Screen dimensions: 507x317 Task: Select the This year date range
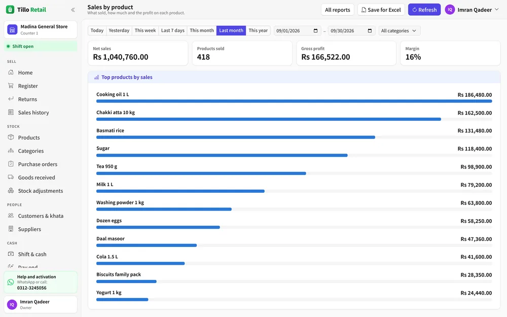258,30
